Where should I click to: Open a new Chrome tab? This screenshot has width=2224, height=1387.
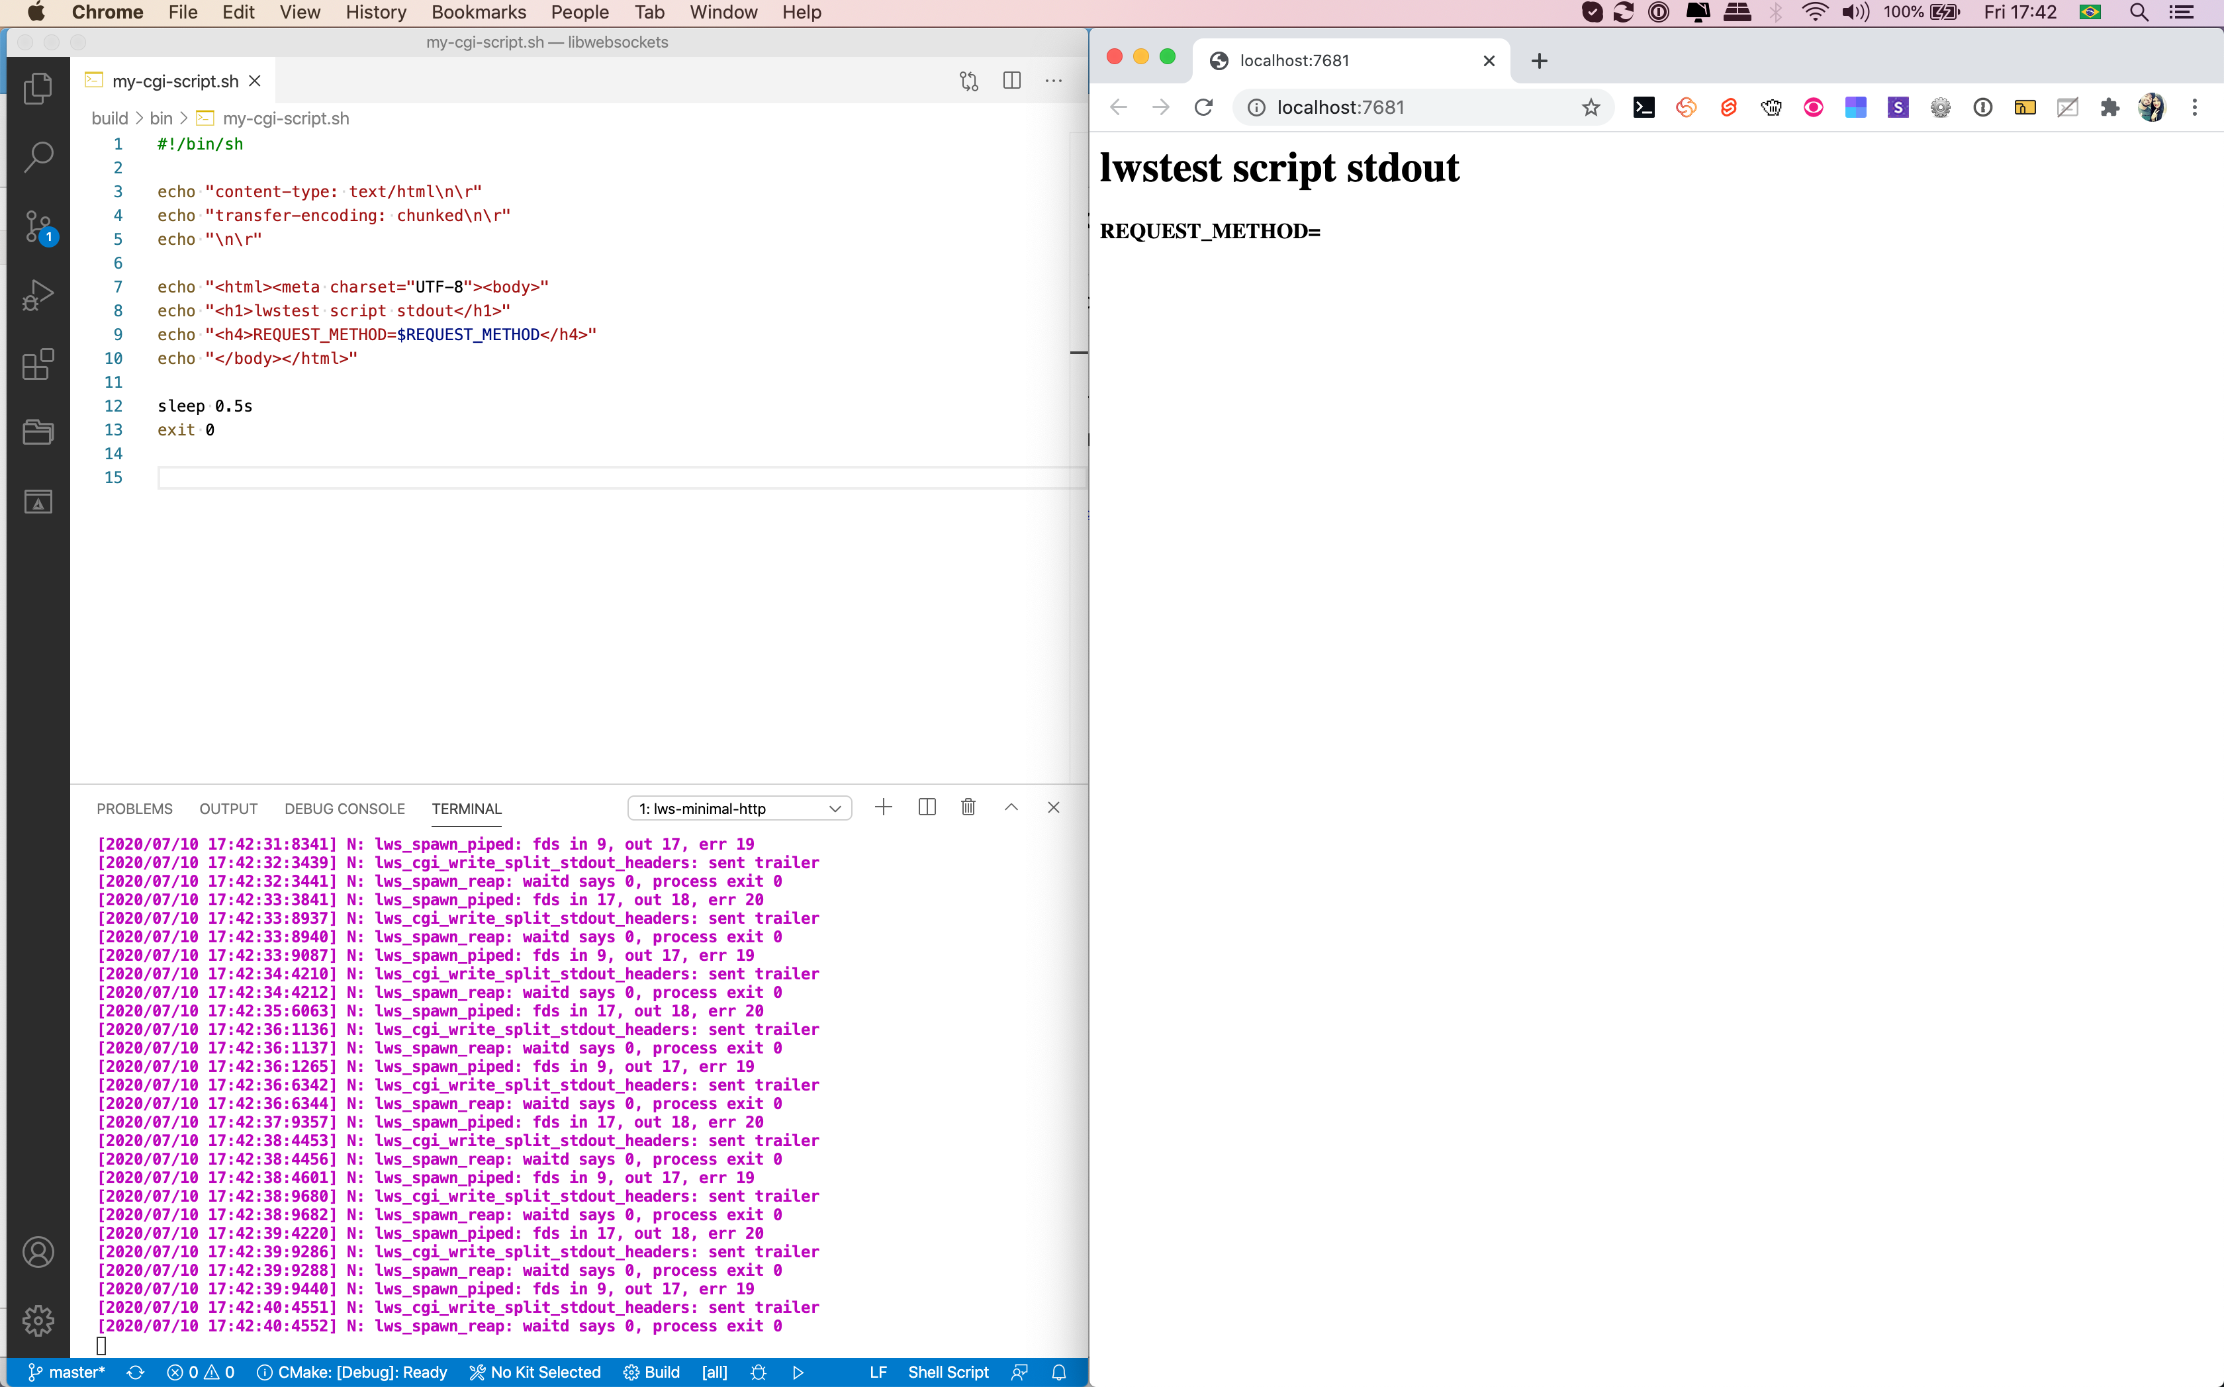click(1540, 60)
